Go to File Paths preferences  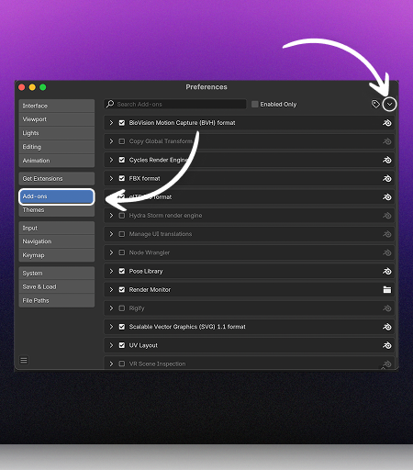pyautogui.click(x=57, y=300)
